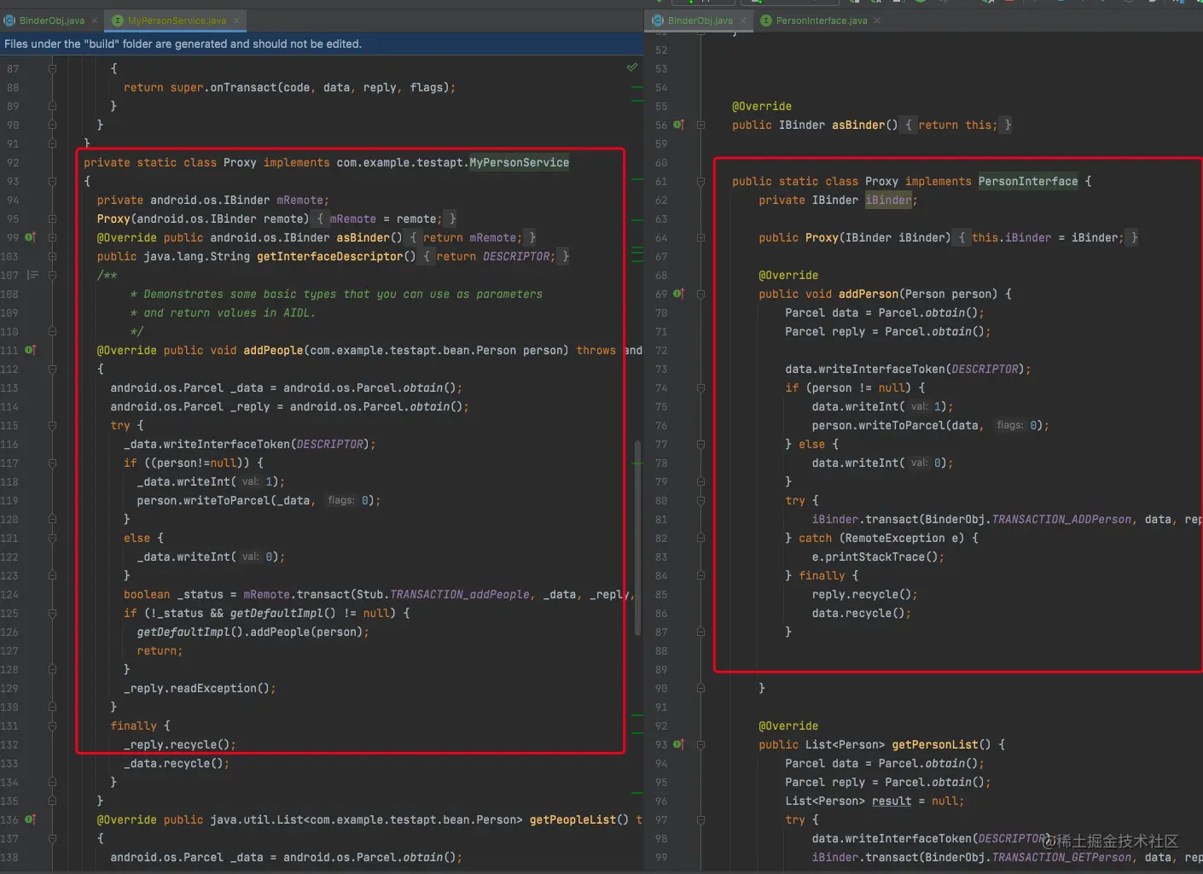Click 'TRANSACTION_GETPerson' in right editor

[x=1061, y=857]
